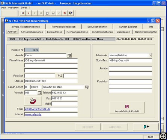Click scrollbar up arrow in background window
The image size is (167, 140).
pos(162,29)
